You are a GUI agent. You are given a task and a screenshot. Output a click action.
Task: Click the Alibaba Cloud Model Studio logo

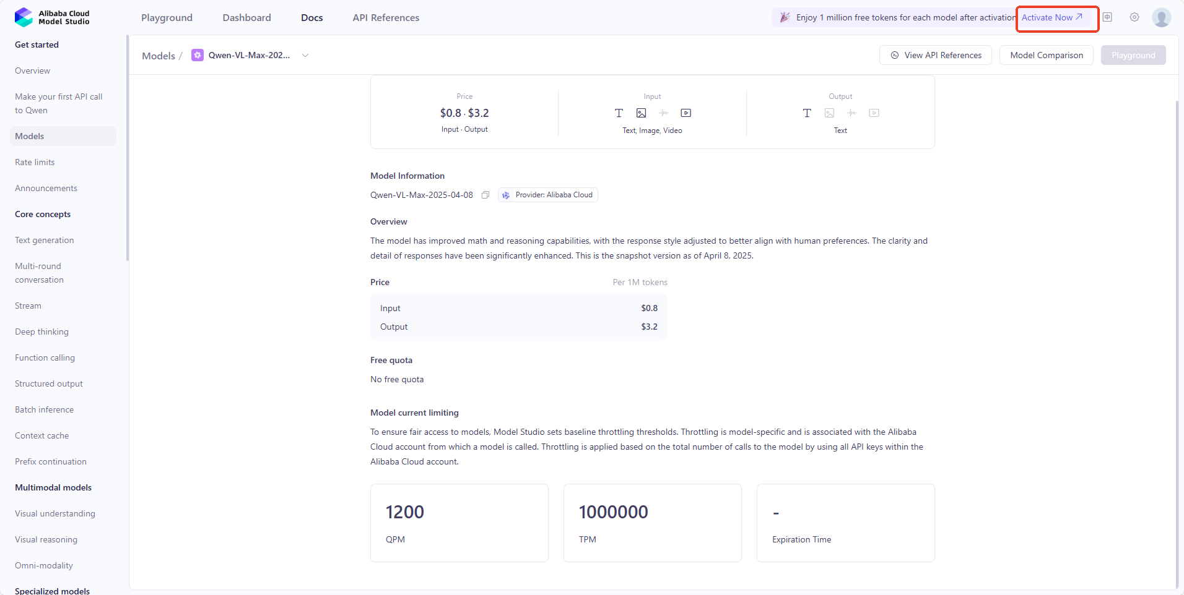(x=52, y=17)
